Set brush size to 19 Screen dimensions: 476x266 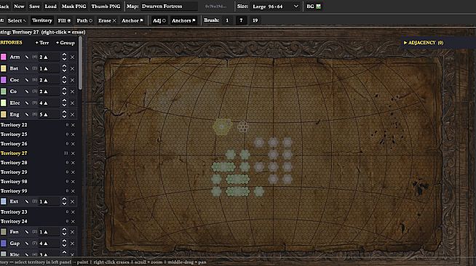click(x=255, y=20)
